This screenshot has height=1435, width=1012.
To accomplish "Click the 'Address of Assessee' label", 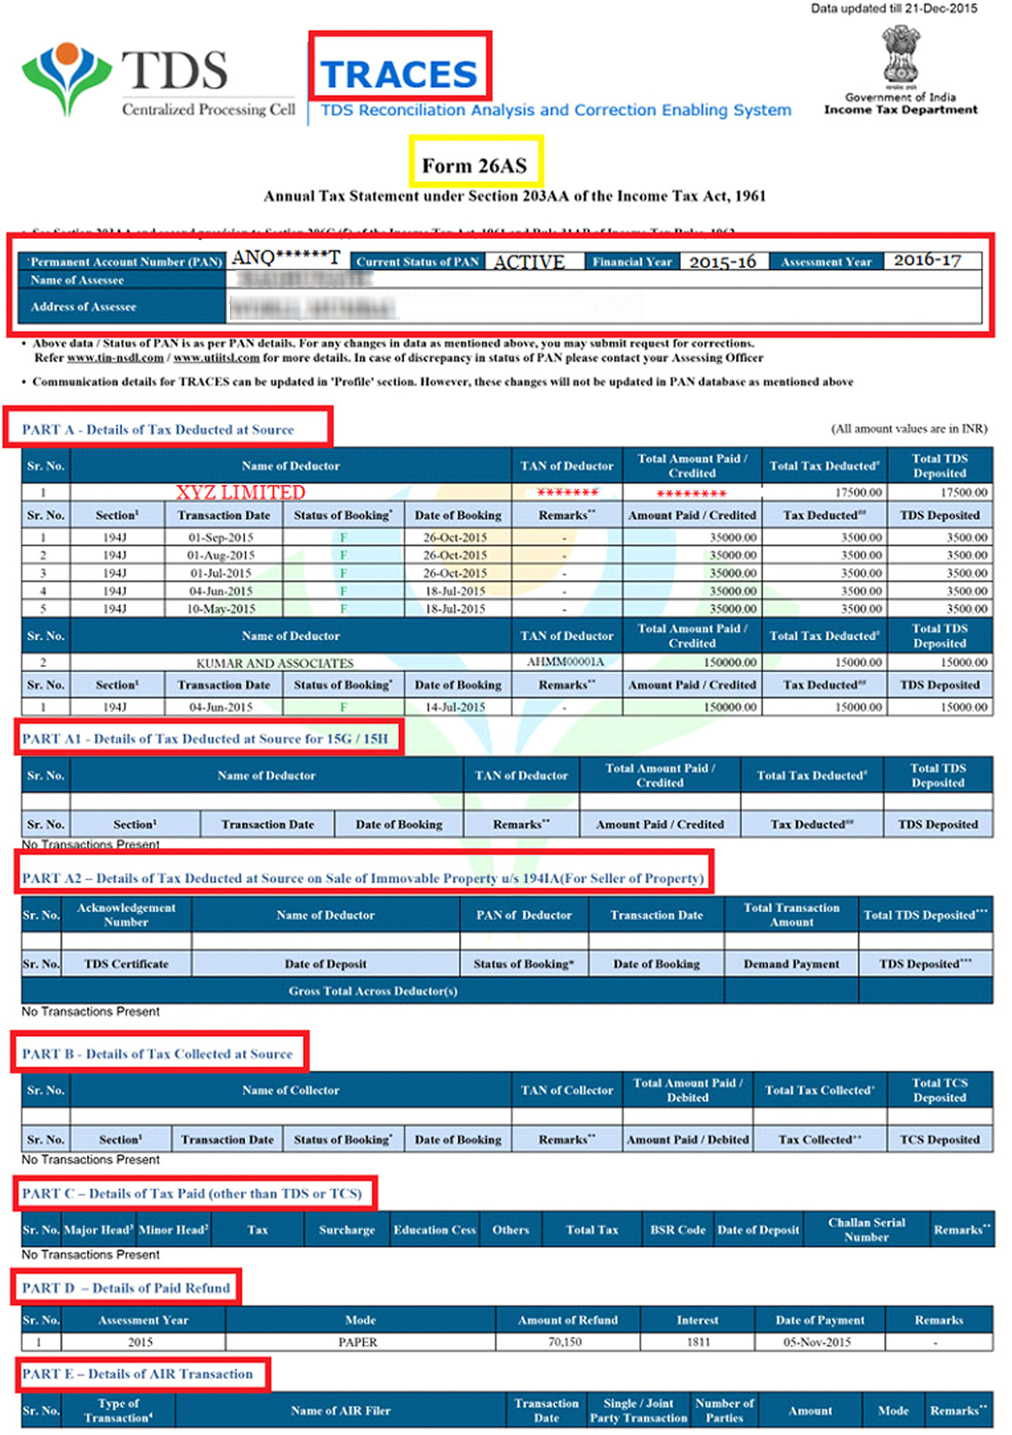I will tap(83, 306).
